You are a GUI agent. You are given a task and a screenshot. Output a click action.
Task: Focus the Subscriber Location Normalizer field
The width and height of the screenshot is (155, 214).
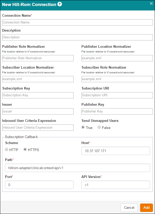[38, 79]
